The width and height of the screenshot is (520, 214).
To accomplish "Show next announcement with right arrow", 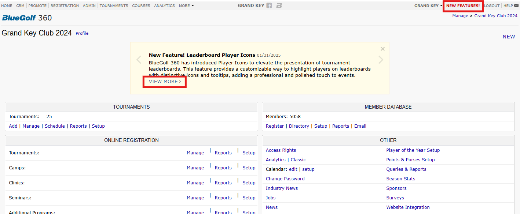I will pos(381,60).
